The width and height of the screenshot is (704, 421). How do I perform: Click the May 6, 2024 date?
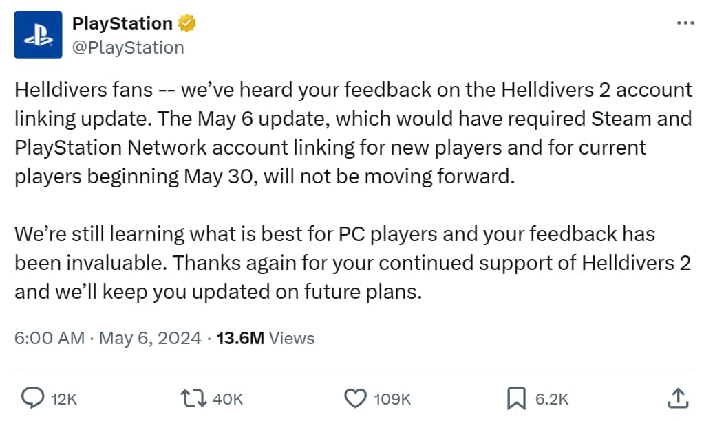coord(150,338)
